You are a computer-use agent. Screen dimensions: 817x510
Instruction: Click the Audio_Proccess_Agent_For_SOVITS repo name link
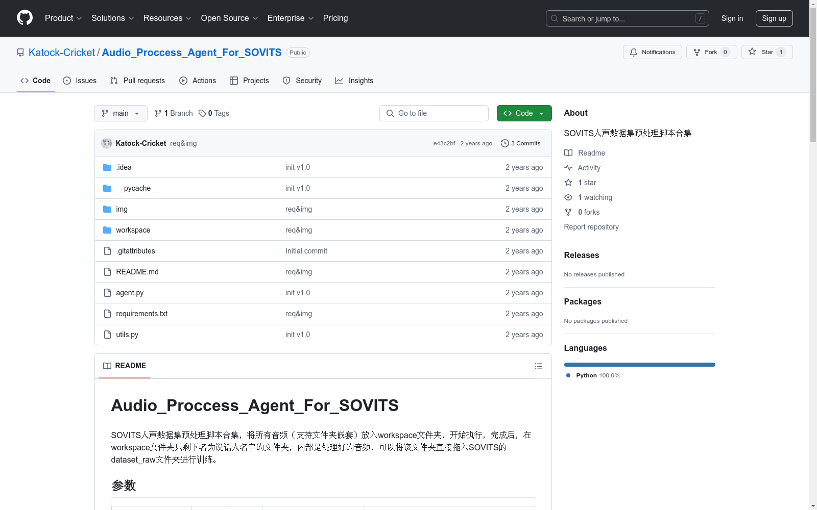coord(191,53)
